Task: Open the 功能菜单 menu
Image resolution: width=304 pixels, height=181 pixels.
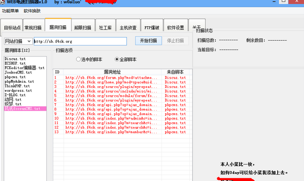Action: 10,10
